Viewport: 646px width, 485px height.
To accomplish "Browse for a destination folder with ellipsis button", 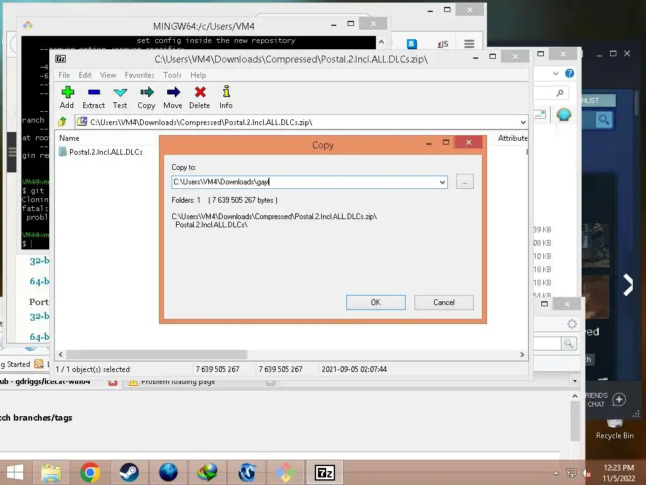I will coord(465,181).
